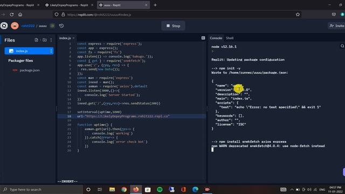Viewport: 345px width, 194px height.
Task: Click the Packager files heading
Action: point(20,60)
